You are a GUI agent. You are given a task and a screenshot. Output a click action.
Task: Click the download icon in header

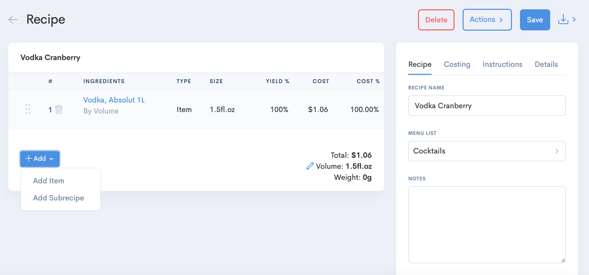tap(563, 20)
